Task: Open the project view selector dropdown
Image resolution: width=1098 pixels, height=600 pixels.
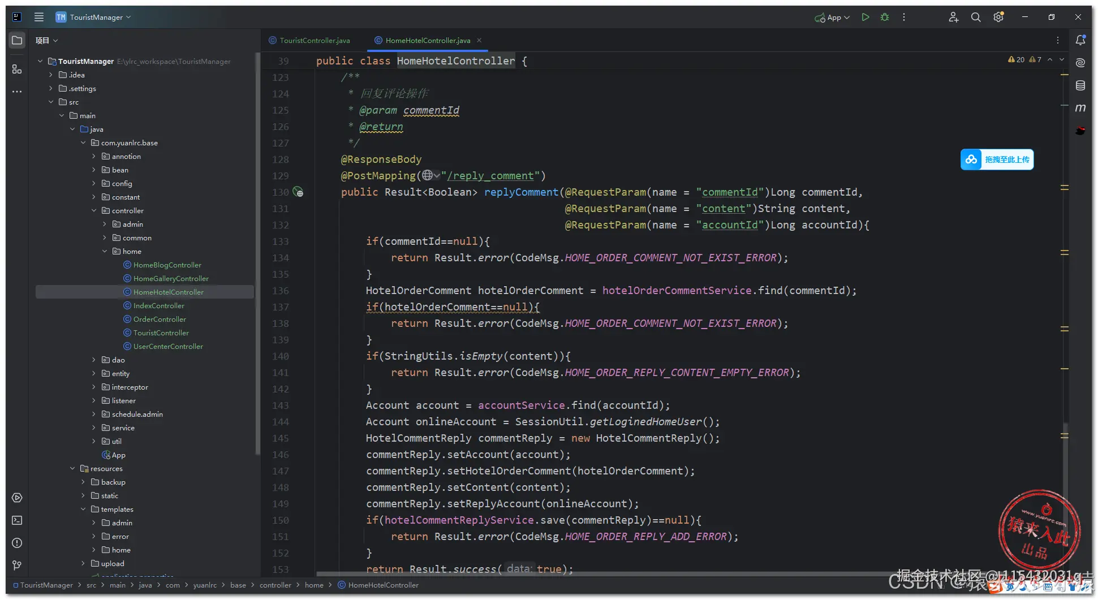Action: [47, 40]
